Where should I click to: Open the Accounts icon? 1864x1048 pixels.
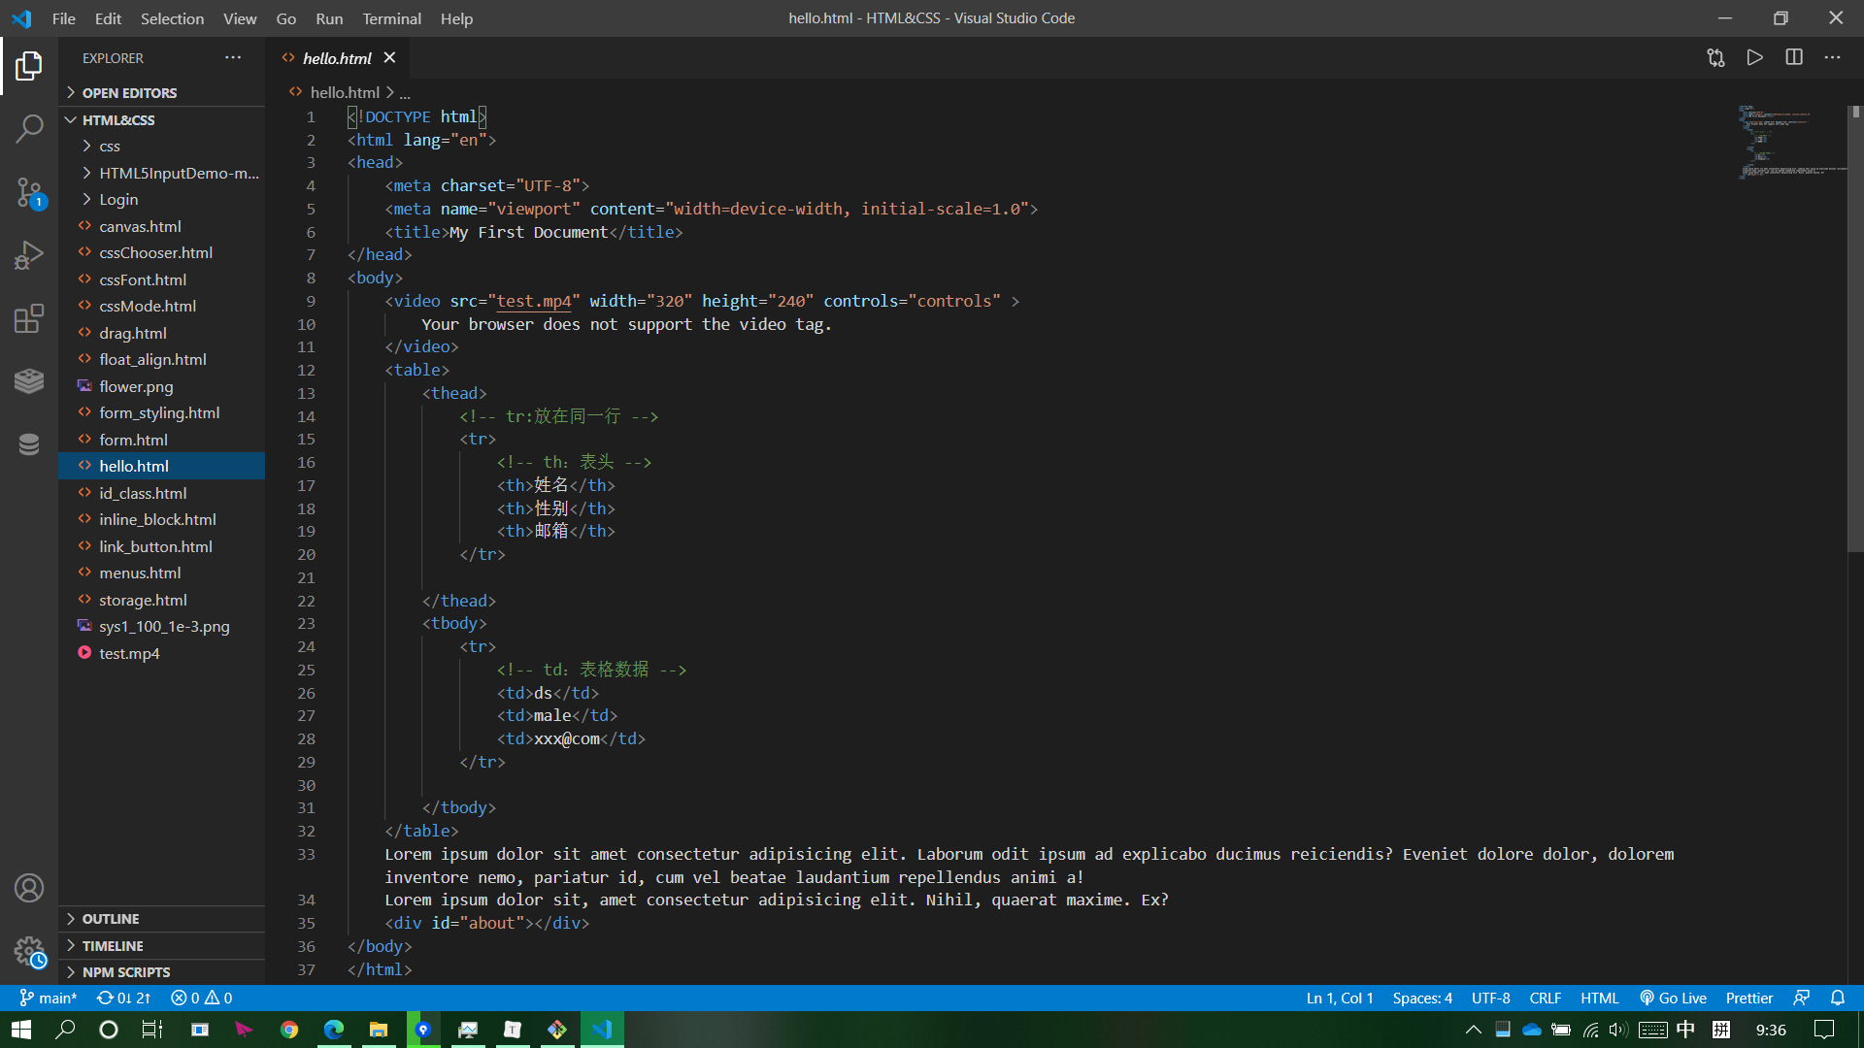(x=29, y=888)
